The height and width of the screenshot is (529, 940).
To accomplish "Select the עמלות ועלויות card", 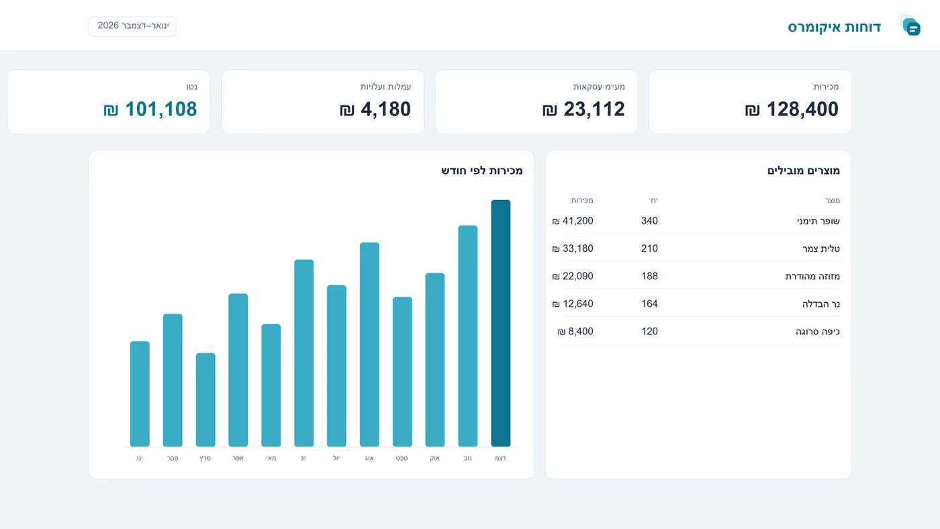I will [x=322, y=102].
